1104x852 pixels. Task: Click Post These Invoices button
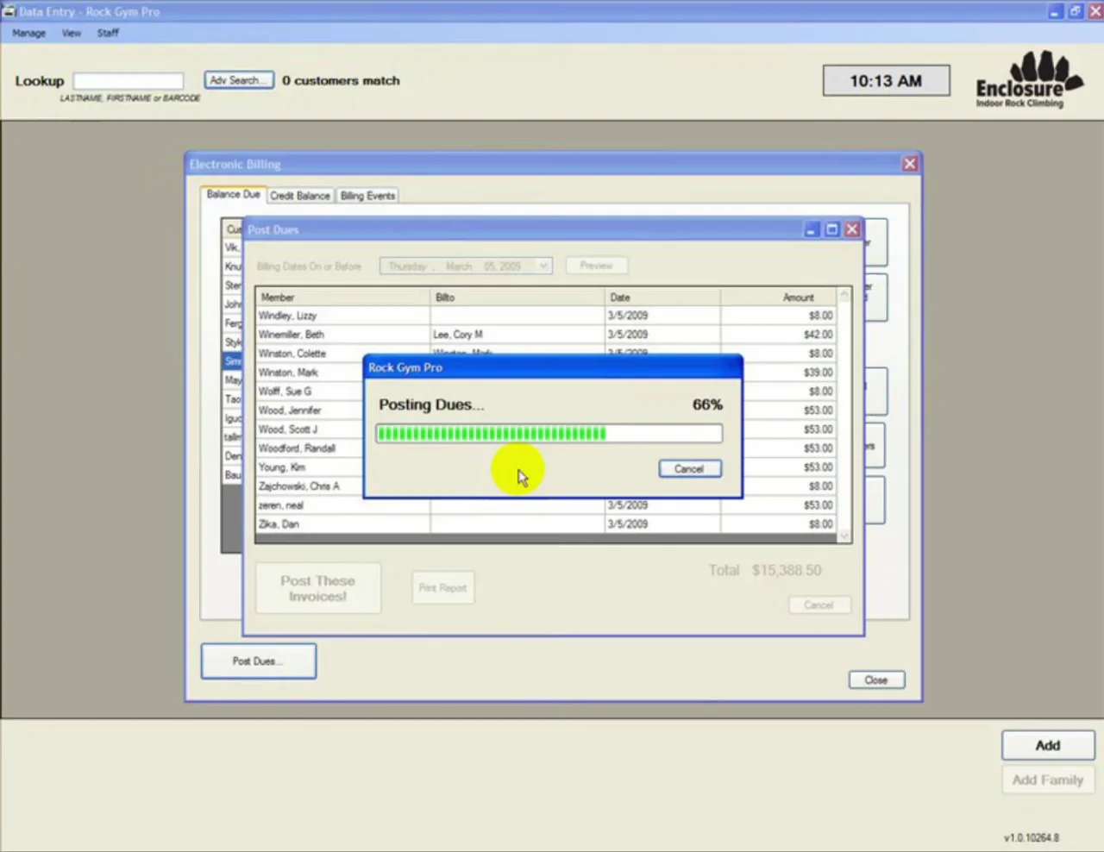pyautogui.click(x=318, y=588)
